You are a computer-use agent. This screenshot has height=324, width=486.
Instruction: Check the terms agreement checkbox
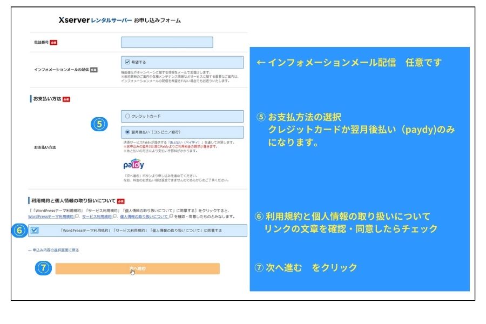pyautogui.click(x=35, y=230)
